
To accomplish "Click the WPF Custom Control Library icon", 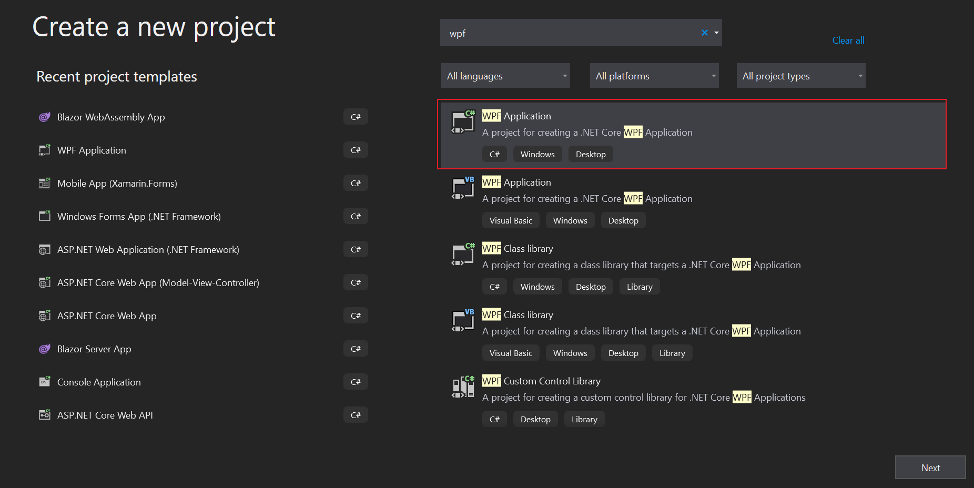I will pos(463,388).
